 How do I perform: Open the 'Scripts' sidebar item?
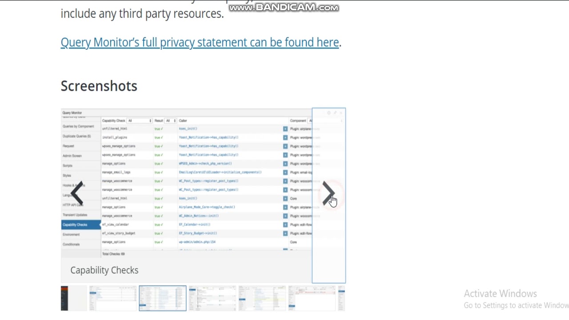pos(67,166)
